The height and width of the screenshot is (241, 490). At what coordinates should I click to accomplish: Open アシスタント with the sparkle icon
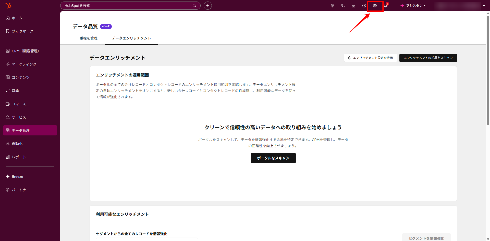[413, 6]
